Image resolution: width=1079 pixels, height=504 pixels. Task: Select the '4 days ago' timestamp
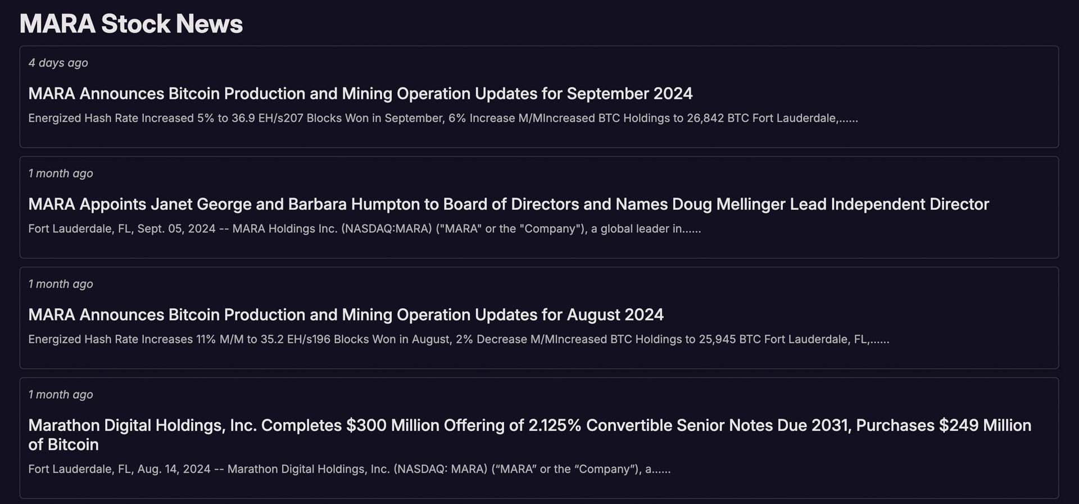58,63
